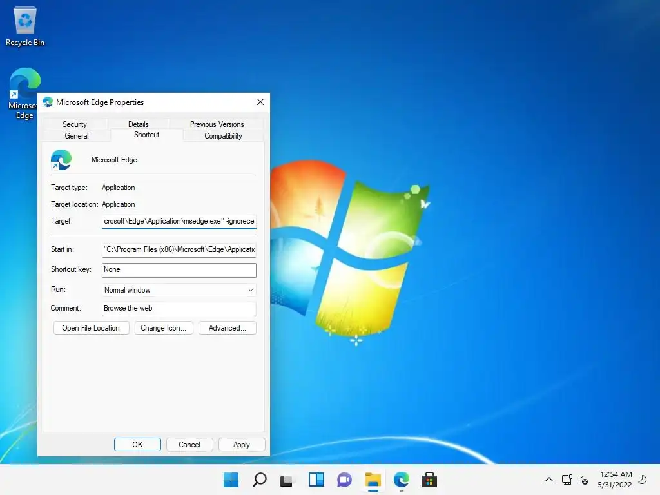Switch to the Previous Versions tab

tap(217, 124)
